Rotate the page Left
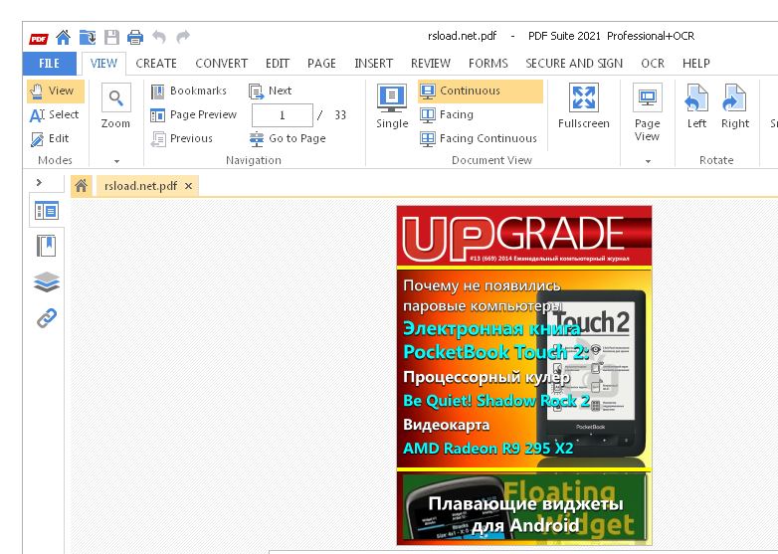 pyautogui.click(x=696, y=105)
